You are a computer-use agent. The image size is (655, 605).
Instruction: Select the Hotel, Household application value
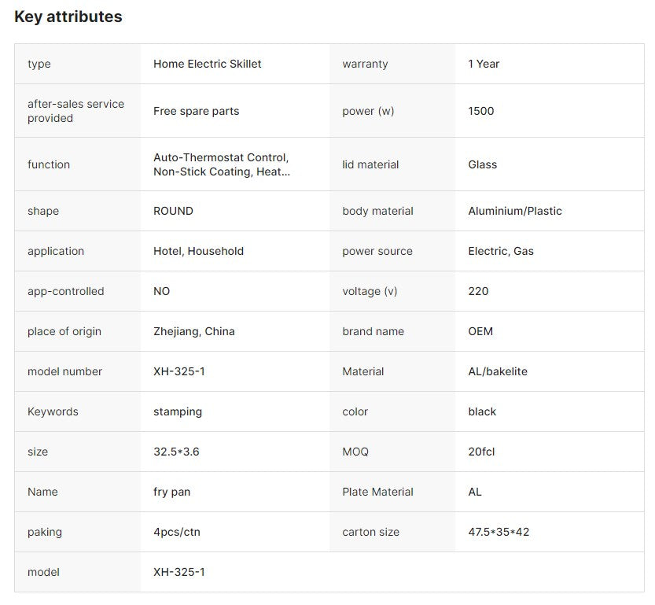pos(198,251)
